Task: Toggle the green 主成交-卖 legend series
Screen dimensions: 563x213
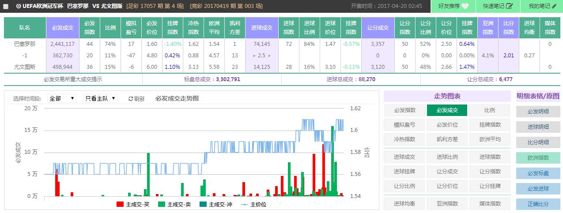Action: tap(174, 205)
